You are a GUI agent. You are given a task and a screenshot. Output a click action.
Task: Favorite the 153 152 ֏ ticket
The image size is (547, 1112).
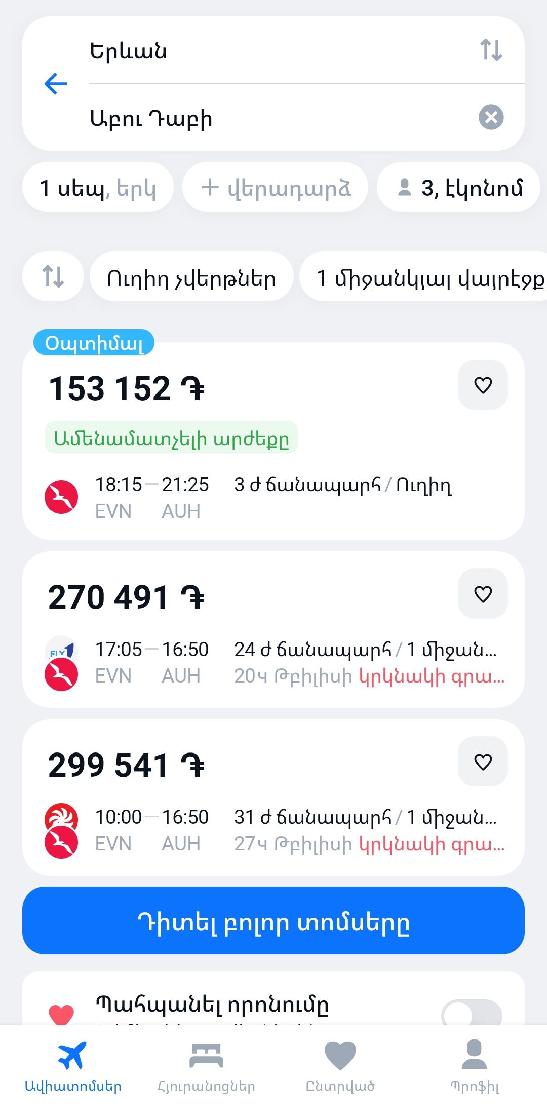483,385
